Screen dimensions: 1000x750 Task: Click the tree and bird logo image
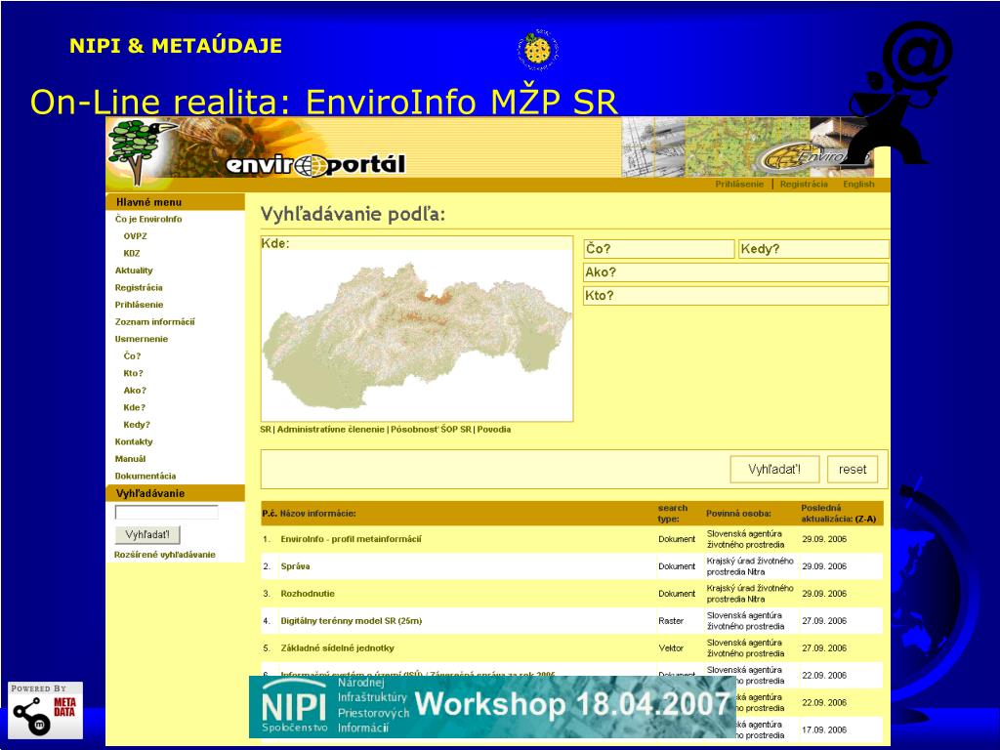(141, 151)
